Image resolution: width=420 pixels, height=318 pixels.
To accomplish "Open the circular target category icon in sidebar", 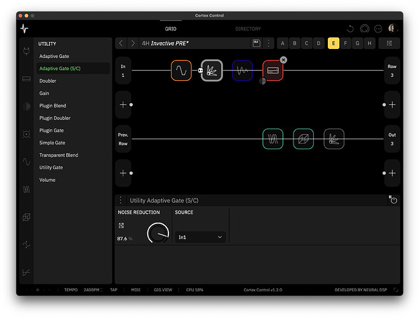I will coord(26,134).
